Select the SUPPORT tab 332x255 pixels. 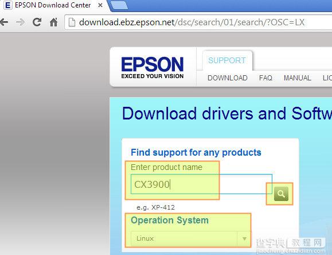pyautogui.click(x=227, y=60)
